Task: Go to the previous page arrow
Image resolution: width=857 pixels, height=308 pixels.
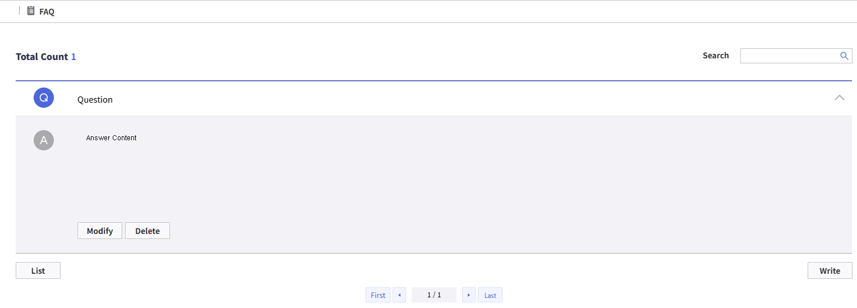Action: tap(399, 295)
